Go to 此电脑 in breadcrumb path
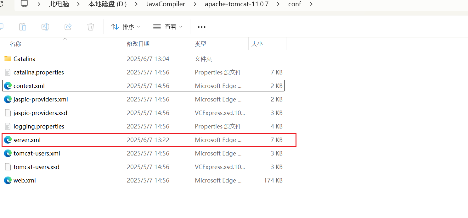Image resolution: width=468 pixels, height=218 pixels. 59,4
